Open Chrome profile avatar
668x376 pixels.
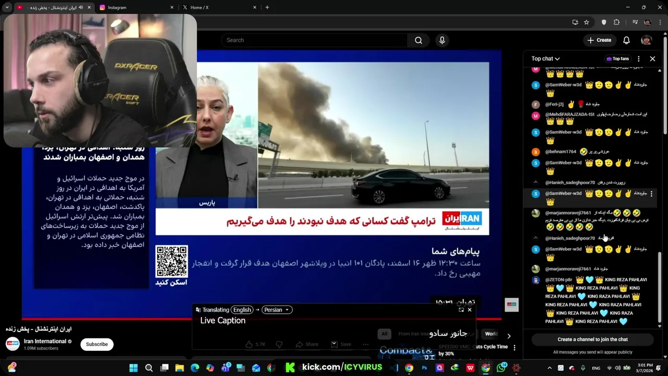coord(648,22)
